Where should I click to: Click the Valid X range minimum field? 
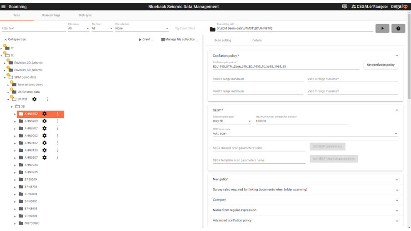pos(258,79)
